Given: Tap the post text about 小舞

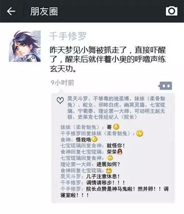Looking at the screenshot, I should (108, 59).
